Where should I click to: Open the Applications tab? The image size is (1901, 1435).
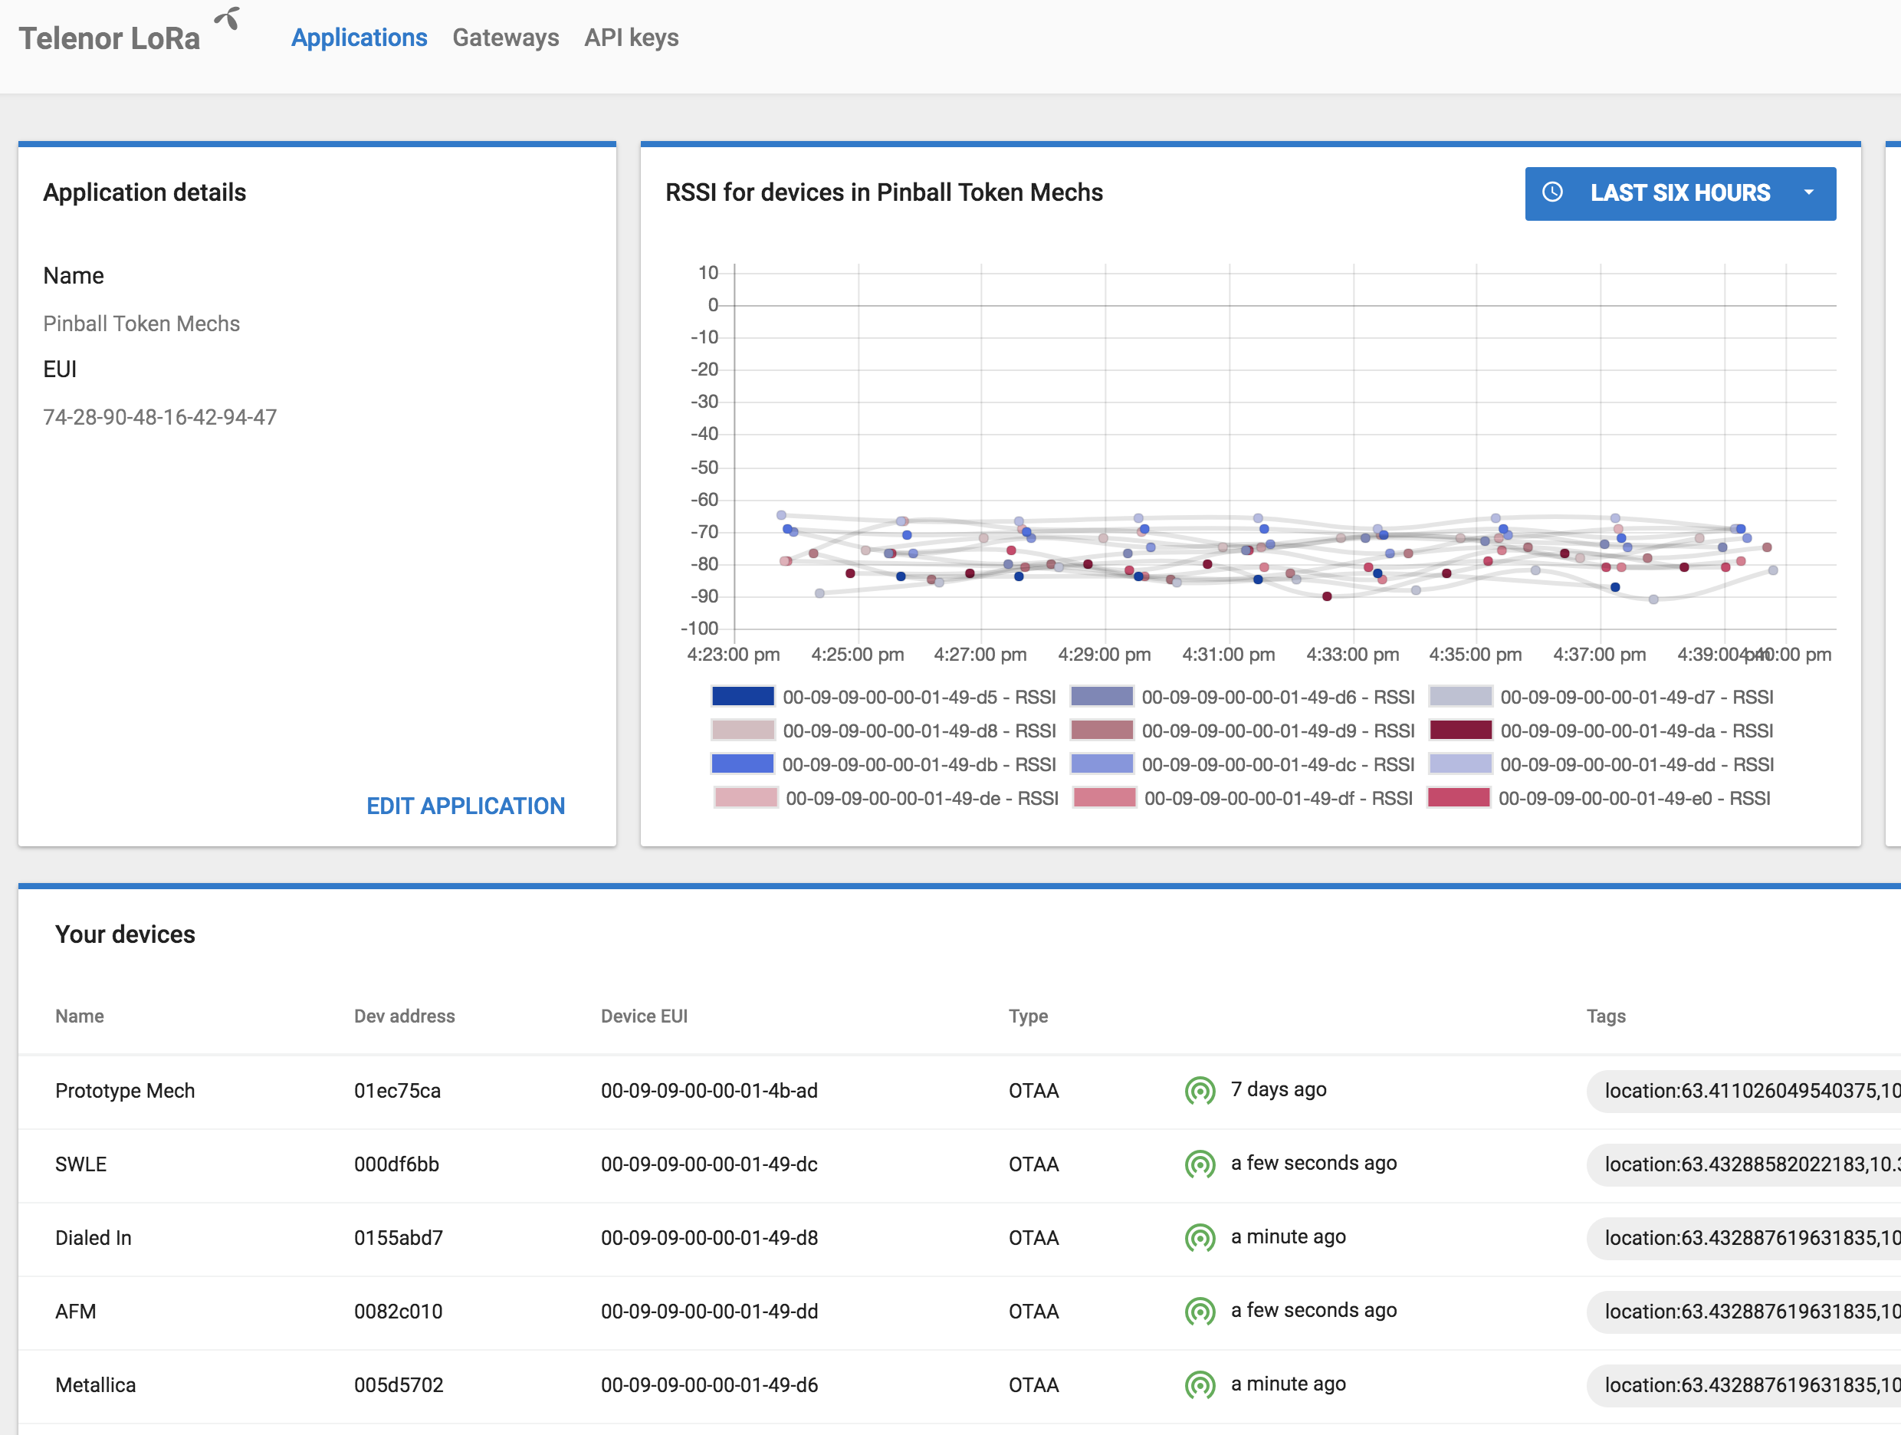360,38
